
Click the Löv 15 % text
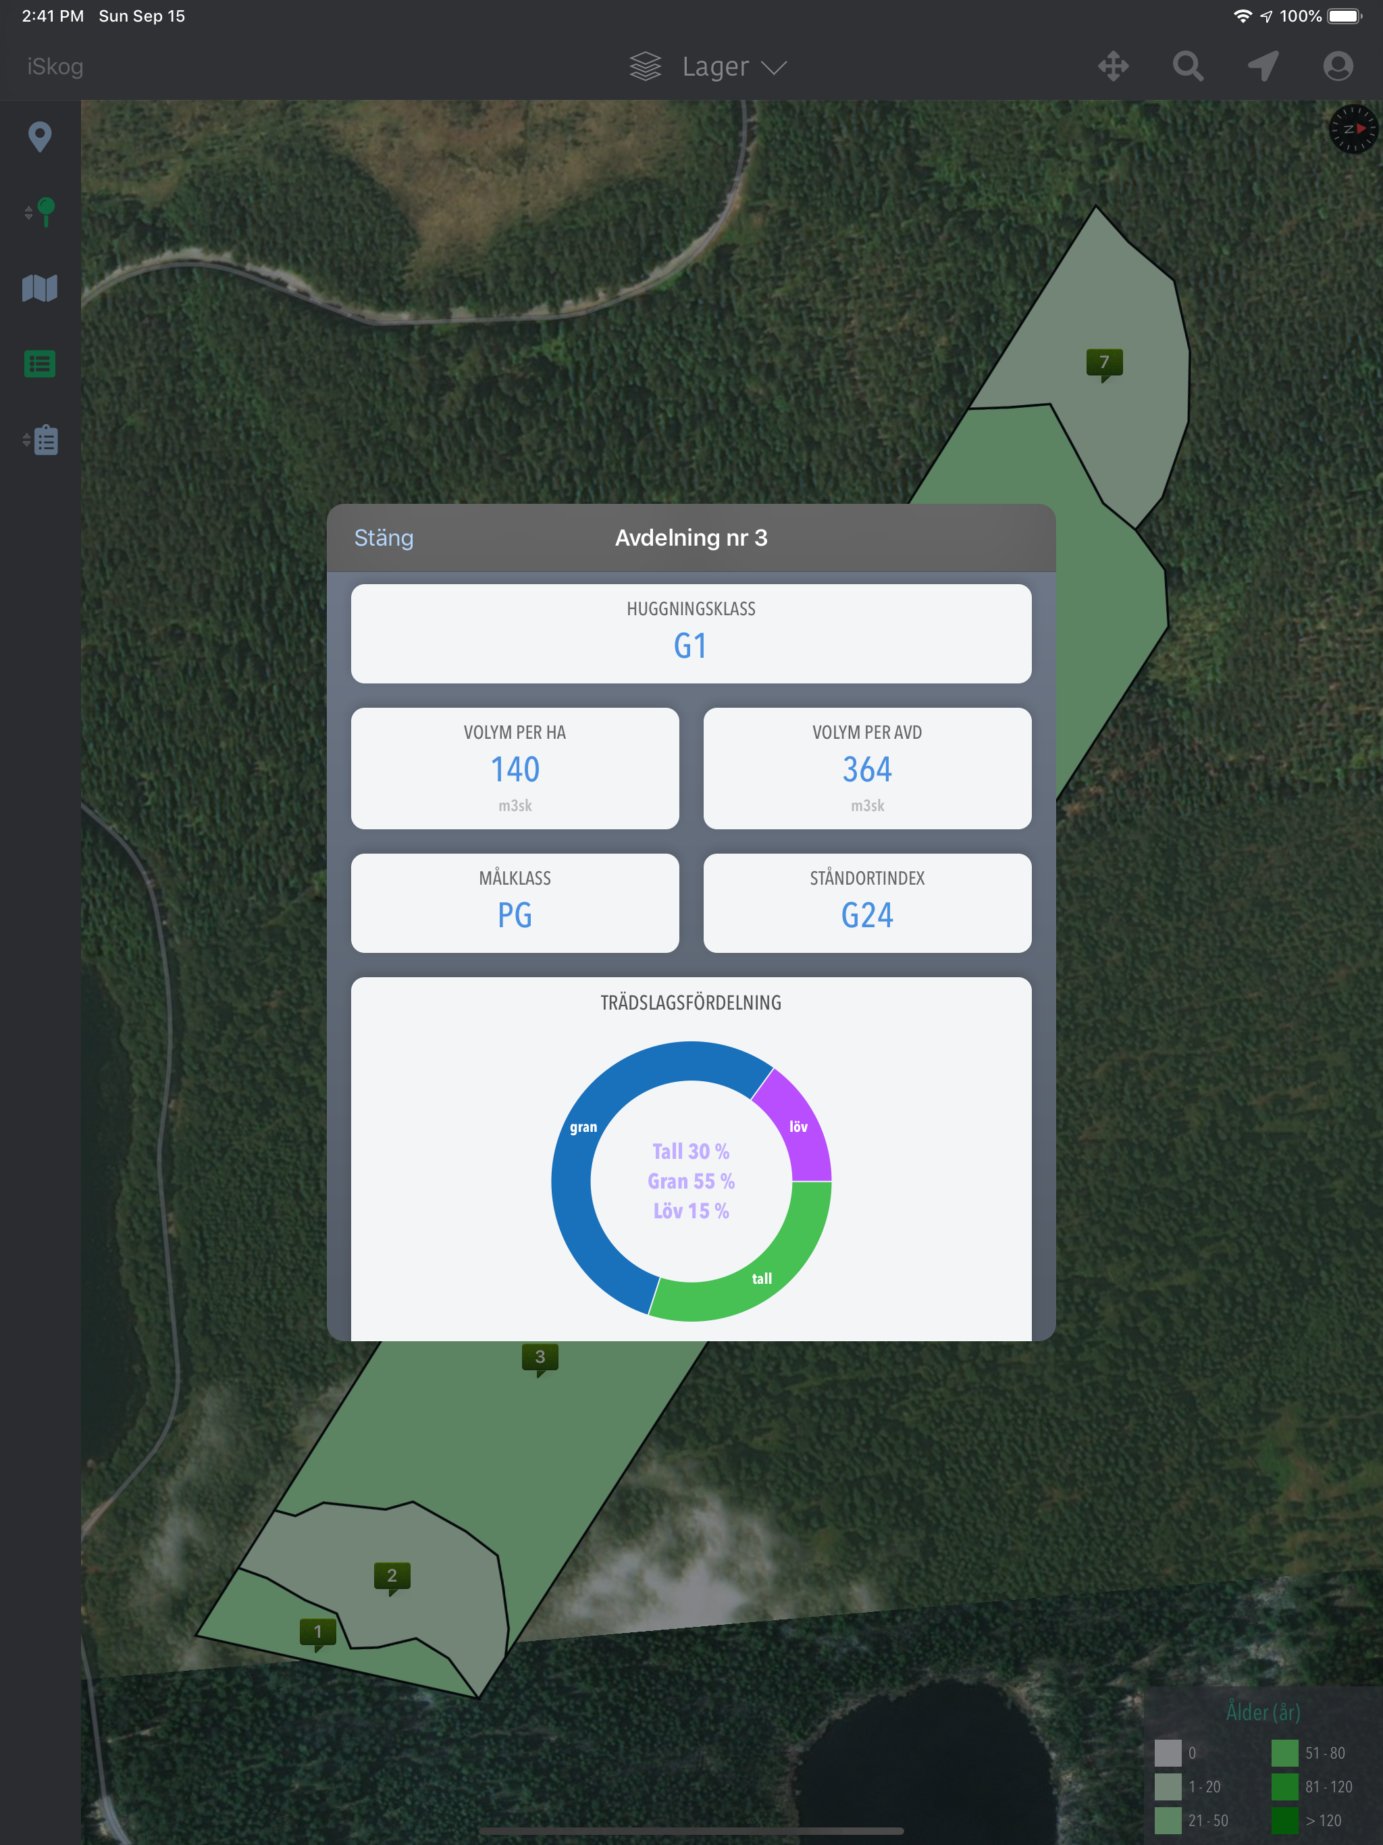[691, 1211]
